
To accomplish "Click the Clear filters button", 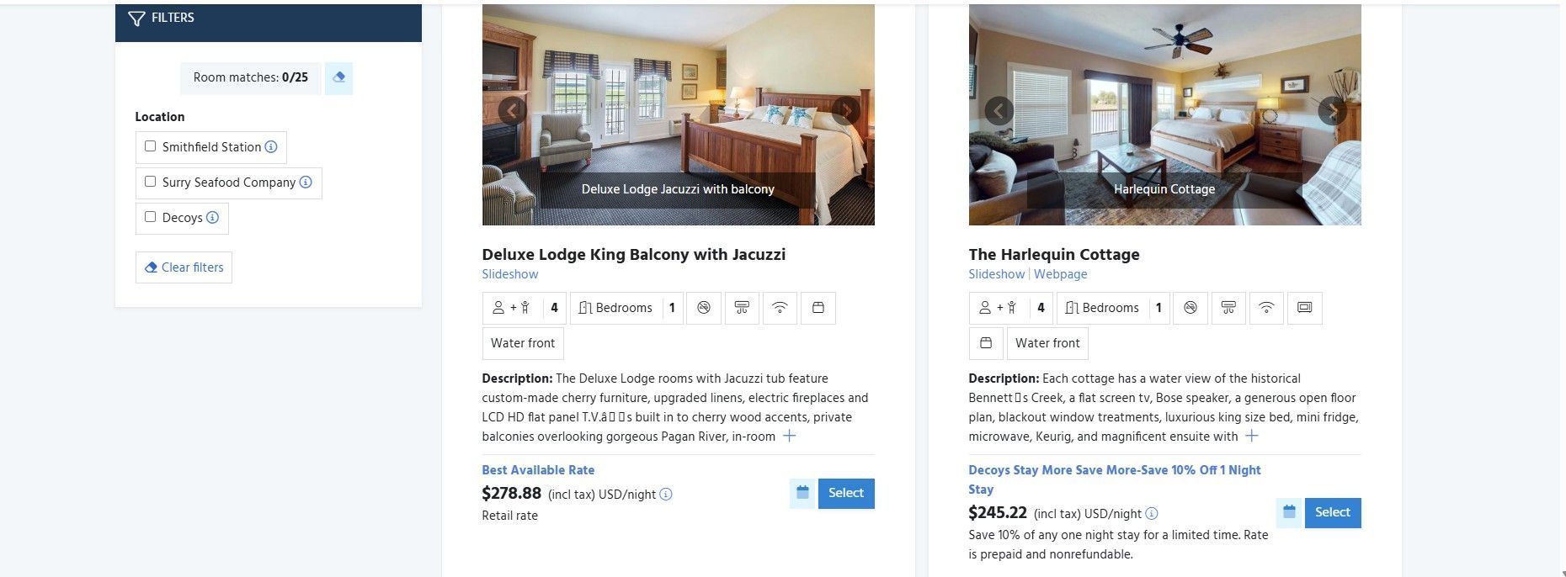I will point(184,267).
